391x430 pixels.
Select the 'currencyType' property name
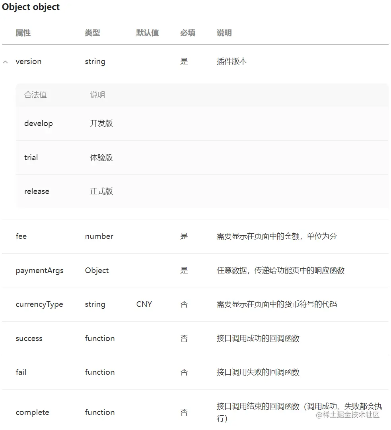[x=39, y=304]
